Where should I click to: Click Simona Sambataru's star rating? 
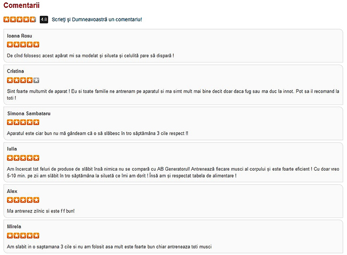pos(23,122)
